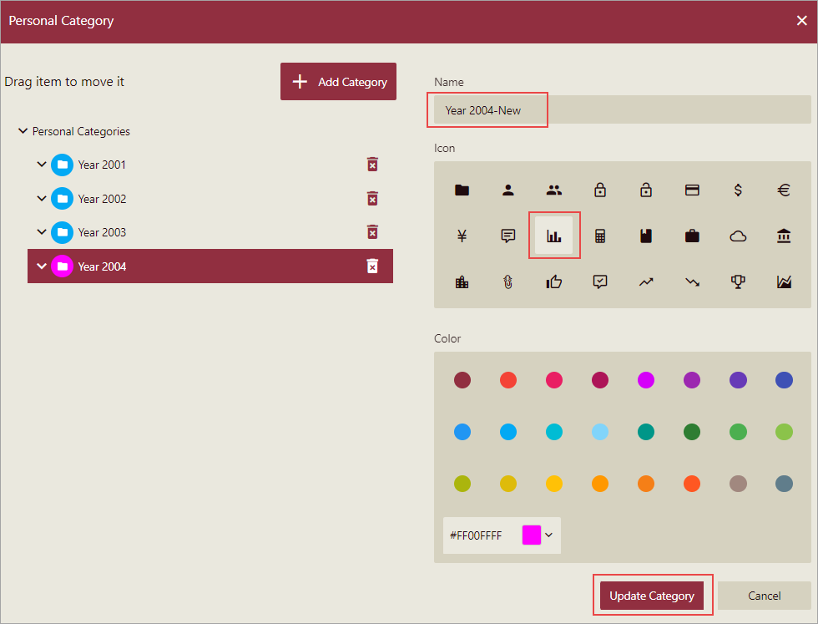Select the Year 2003 category

(102, 232)
